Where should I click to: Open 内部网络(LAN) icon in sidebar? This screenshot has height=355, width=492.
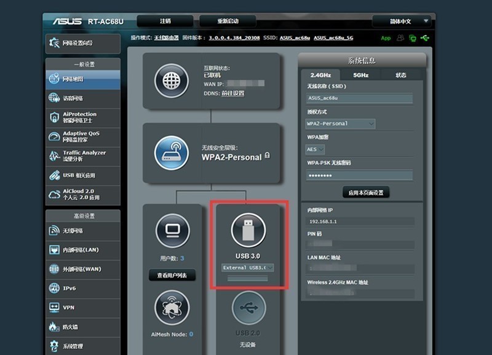click(x=54, y=250)
